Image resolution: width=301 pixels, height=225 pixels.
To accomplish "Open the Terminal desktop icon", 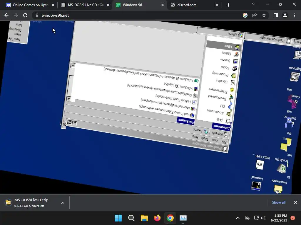I will coord(257,183).
